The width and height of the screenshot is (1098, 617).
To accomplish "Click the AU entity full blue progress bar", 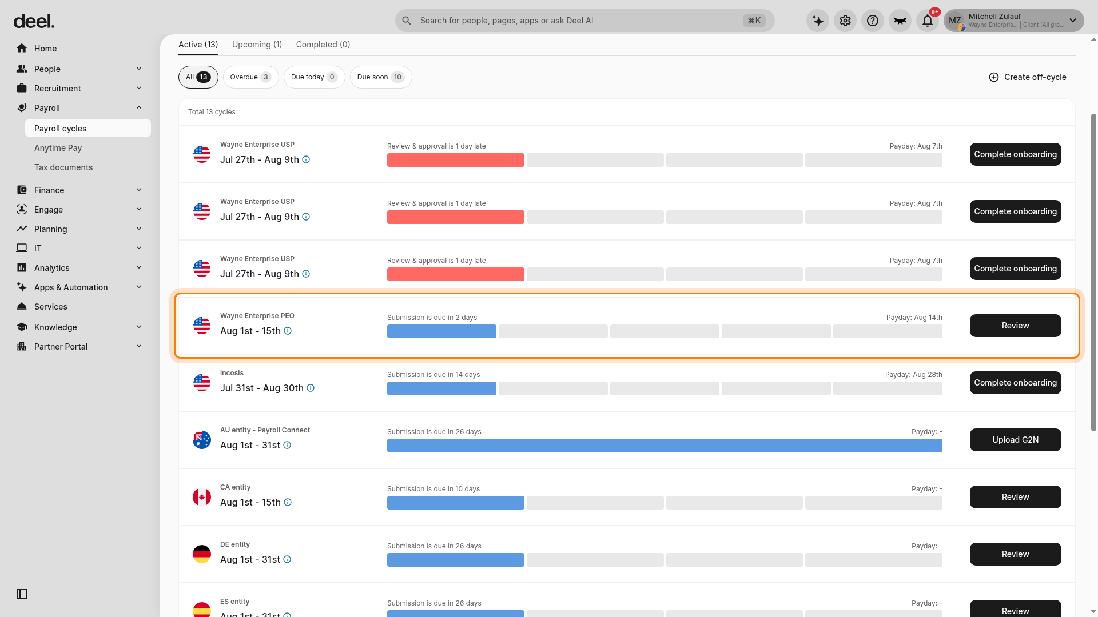I will (x=665, y=446).
